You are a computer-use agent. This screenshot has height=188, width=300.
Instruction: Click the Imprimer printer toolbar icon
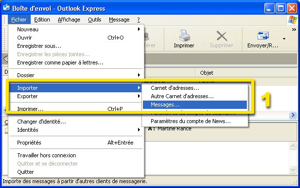coord(184,36)
